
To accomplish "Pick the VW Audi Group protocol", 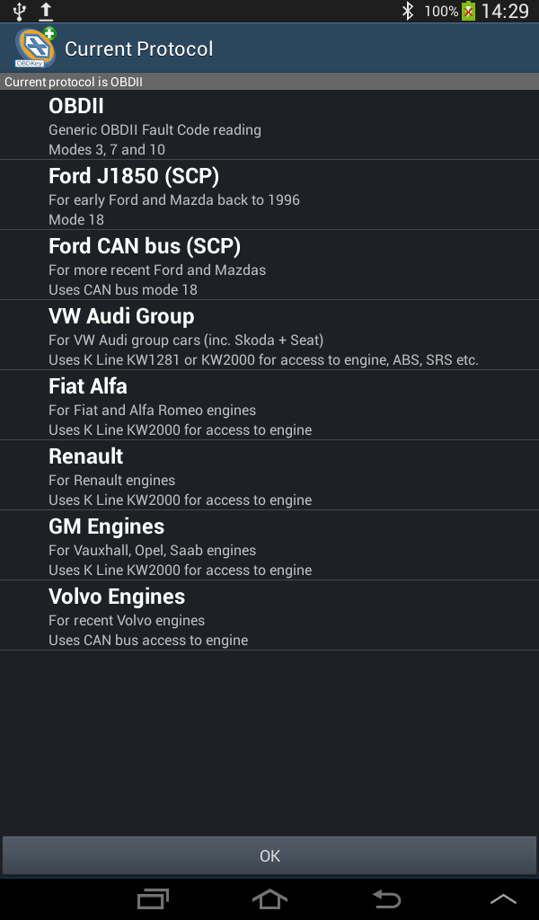I will click(x=269, y=336).
